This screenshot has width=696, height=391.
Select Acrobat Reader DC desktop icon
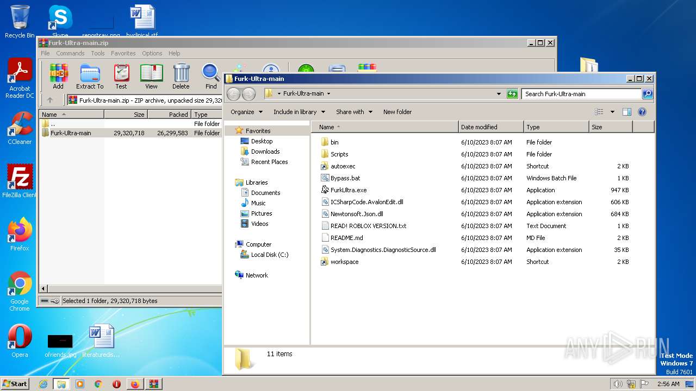[x=20, y=79]
